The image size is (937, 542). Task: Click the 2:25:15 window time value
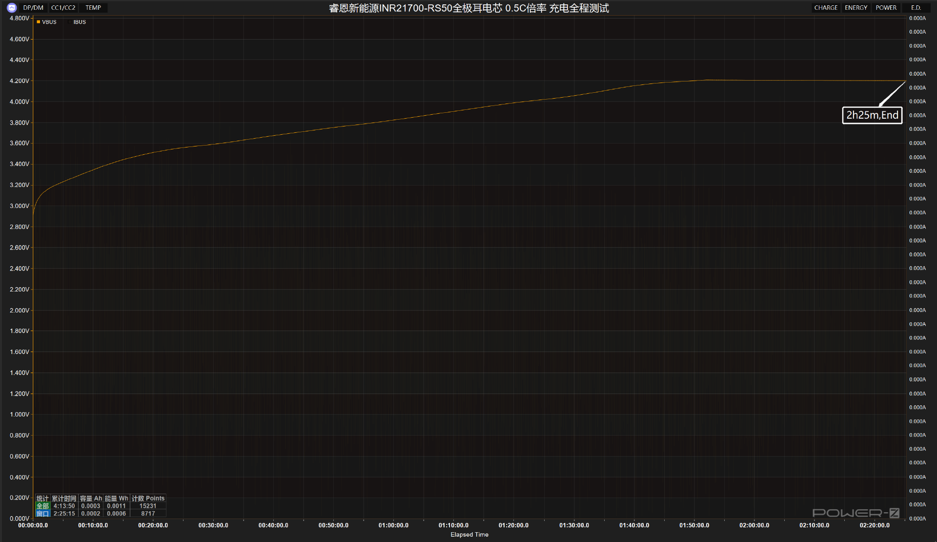pyautogui.click(x=64, y=513)
